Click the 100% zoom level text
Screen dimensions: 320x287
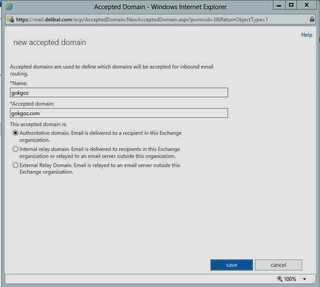click(x=290, y=279)
